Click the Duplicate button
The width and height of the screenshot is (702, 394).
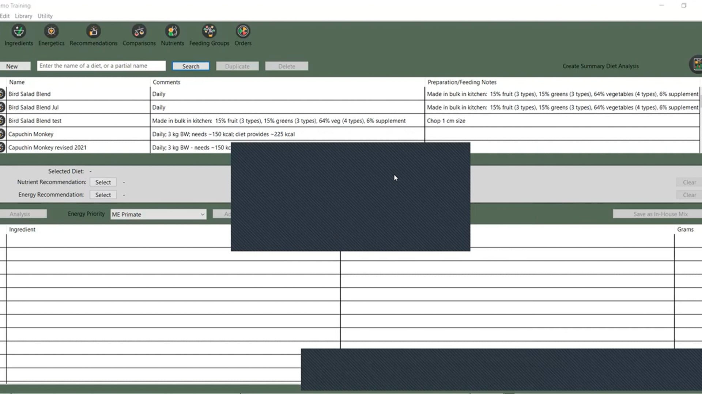[x=237, y=66]
